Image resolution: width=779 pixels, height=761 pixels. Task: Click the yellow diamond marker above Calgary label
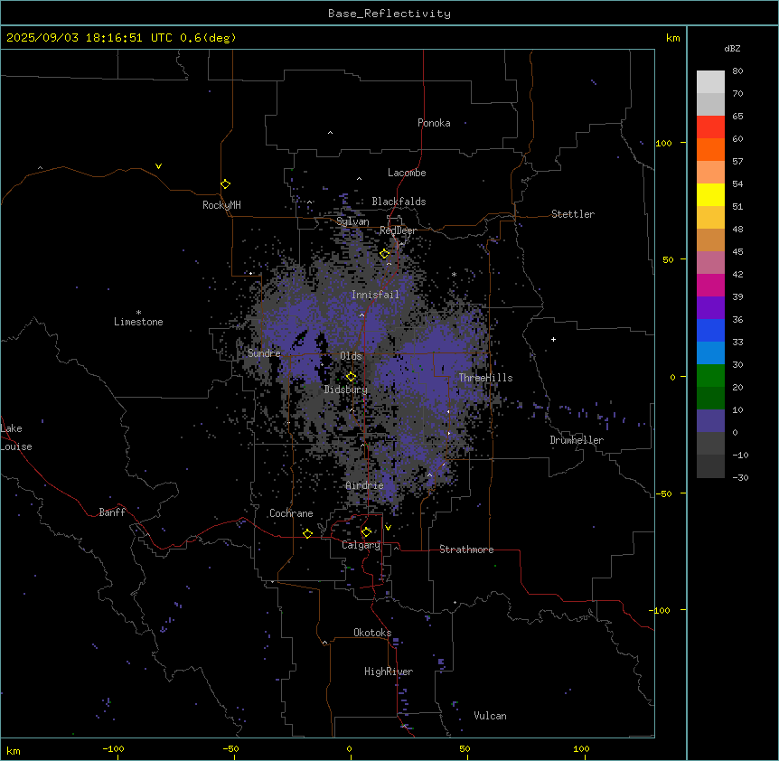pyautogui.click(x=366, y=532)
